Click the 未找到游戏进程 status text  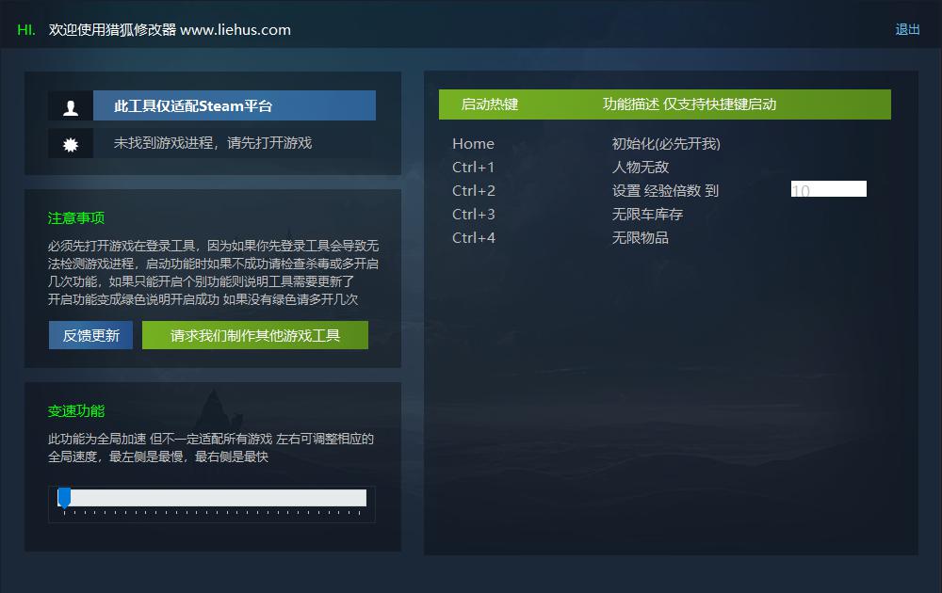tap(213, 143)
